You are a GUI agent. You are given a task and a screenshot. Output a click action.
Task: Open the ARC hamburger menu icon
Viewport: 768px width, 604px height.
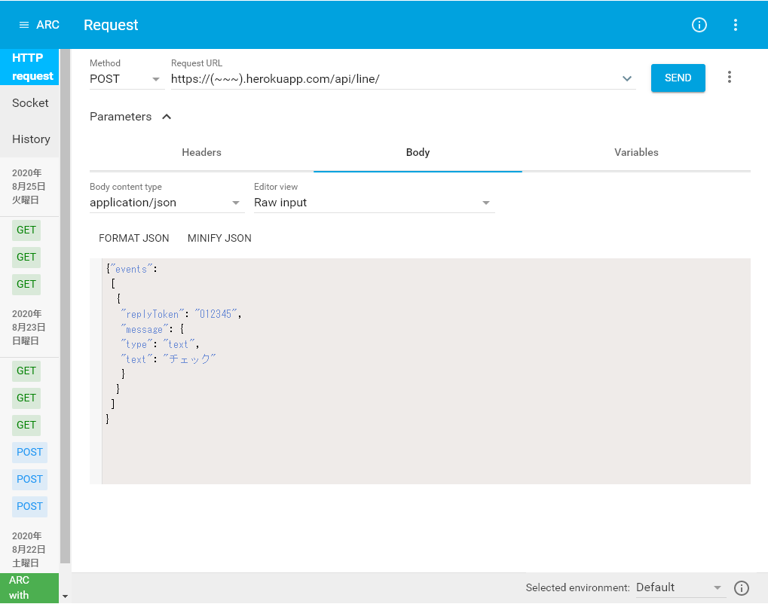[23, 25]
